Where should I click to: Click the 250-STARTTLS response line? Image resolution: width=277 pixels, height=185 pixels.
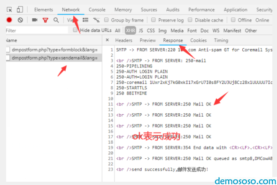131,88
